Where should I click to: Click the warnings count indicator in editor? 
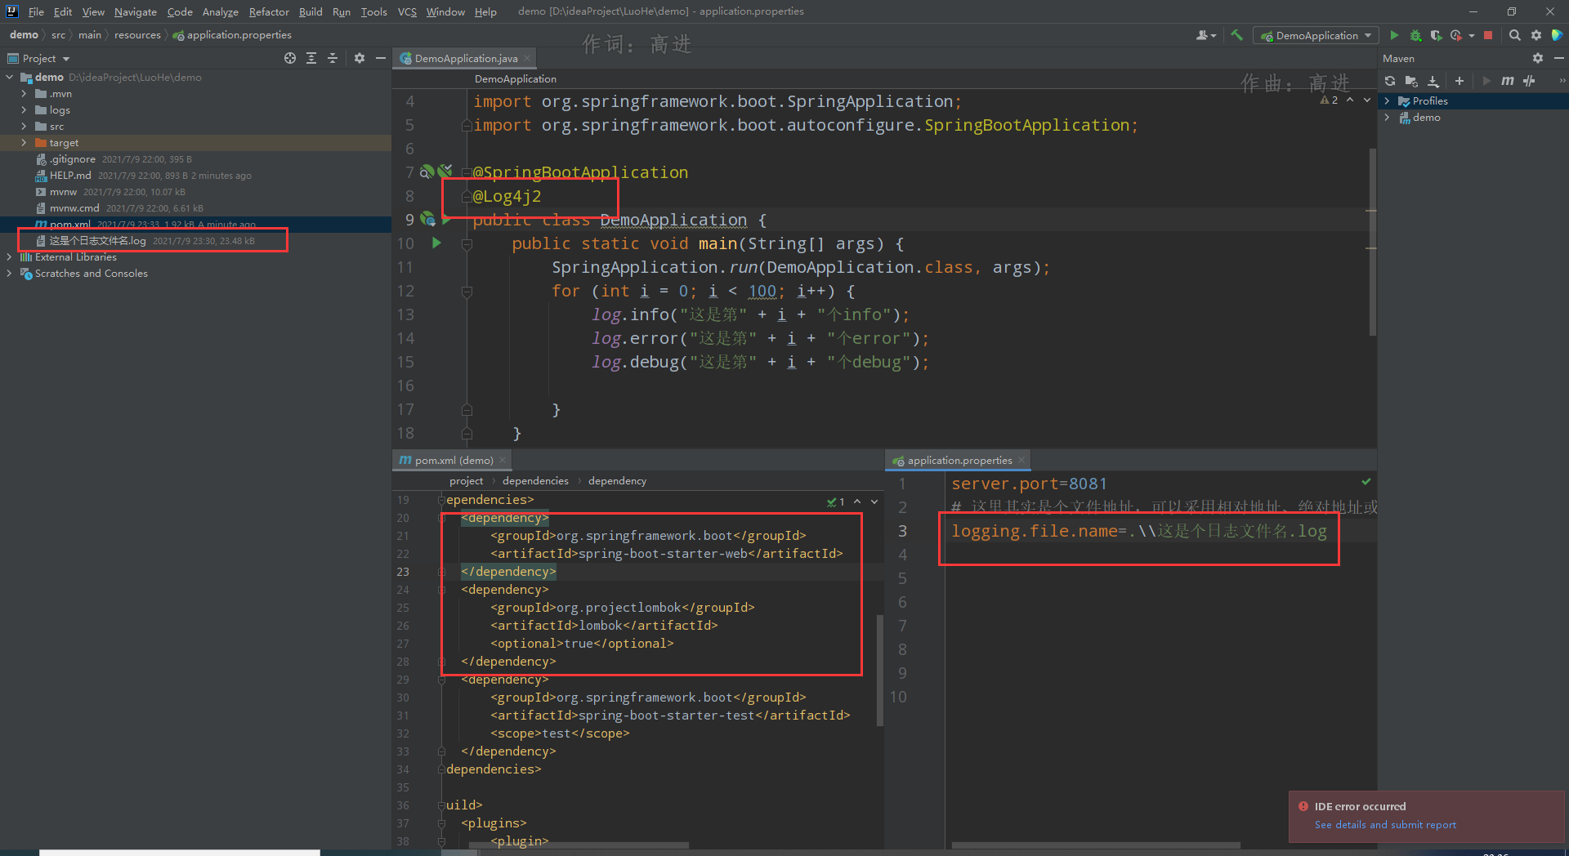1329,100
